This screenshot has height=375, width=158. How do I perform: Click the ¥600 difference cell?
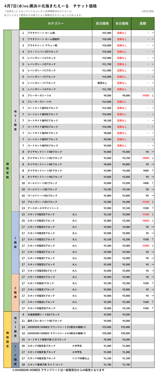point(146,171)
